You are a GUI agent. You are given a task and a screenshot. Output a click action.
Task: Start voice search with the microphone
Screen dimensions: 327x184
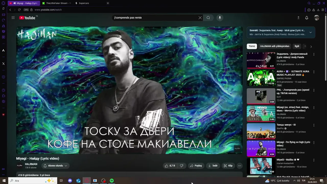click(x=220, y=18)
